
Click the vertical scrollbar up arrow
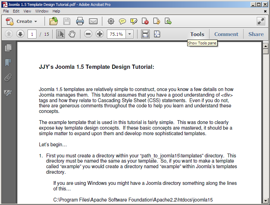266,46
